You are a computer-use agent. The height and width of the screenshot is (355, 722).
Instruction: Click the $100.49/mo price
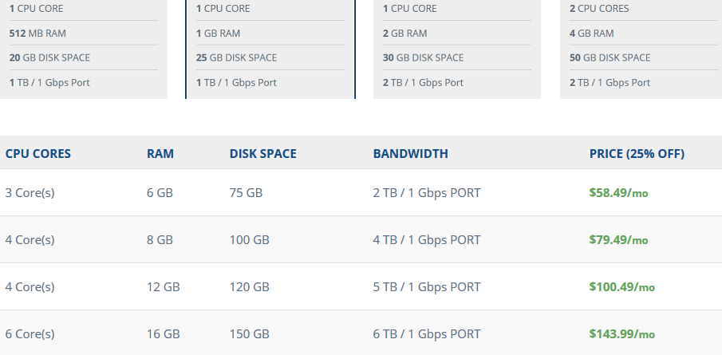point(621,287)
